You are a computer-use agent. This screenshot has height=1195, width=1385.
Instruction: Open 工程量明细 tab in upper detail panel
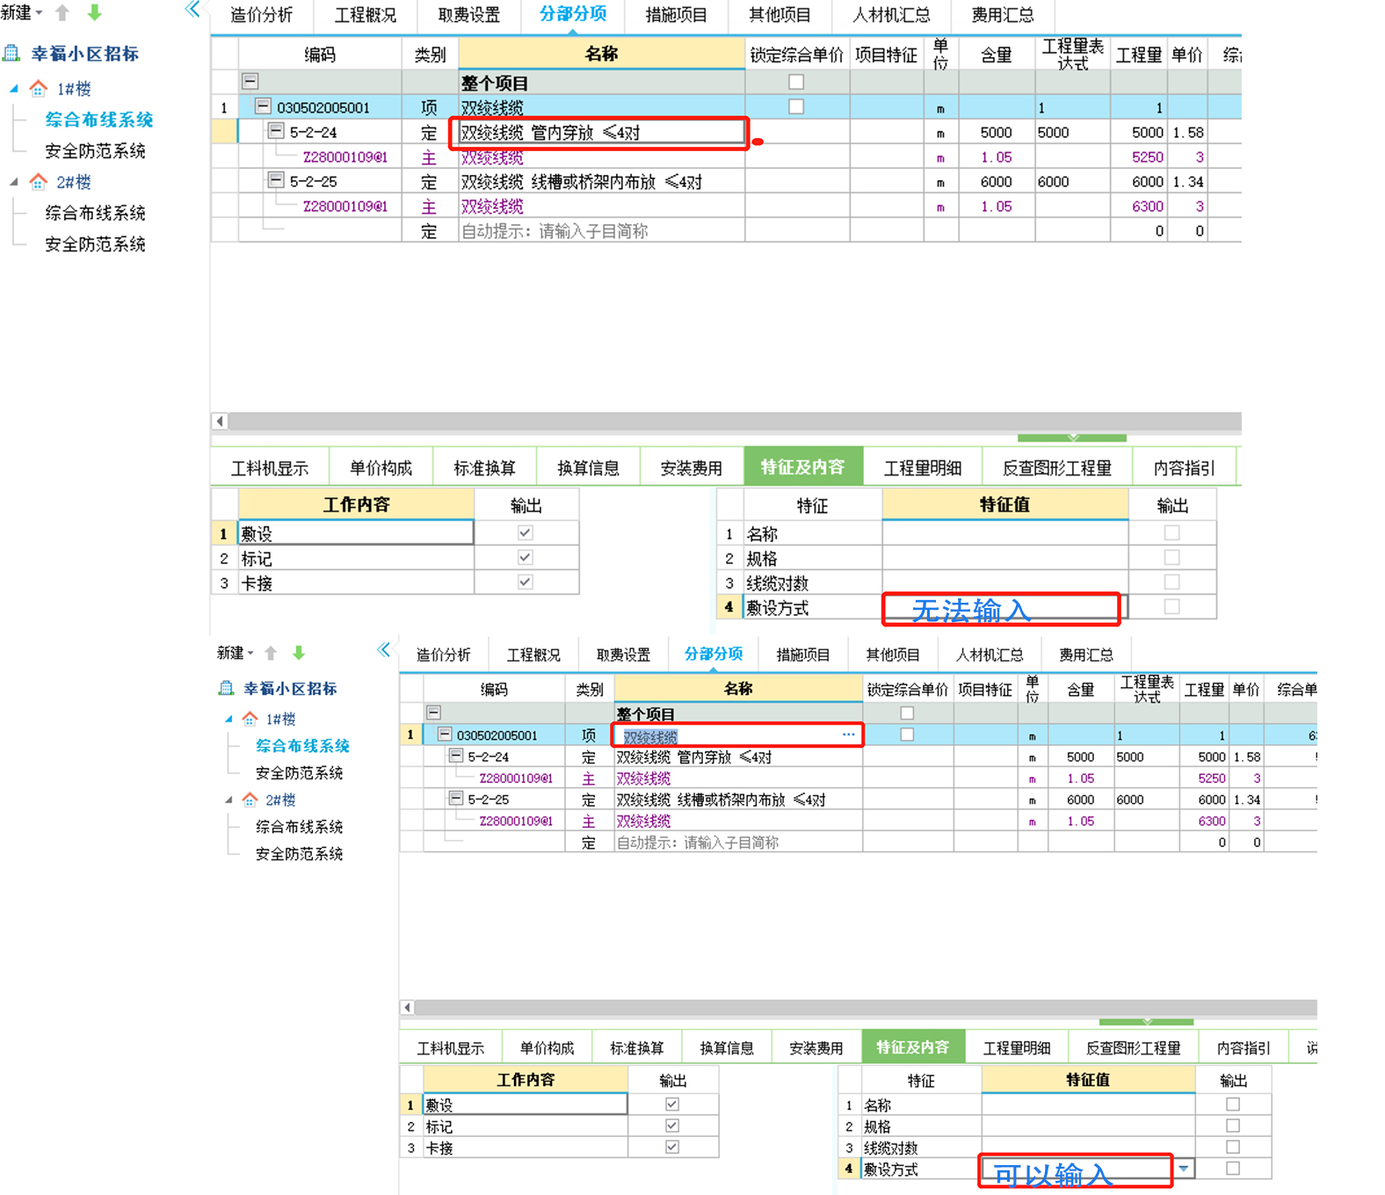(x=922, y=467)
